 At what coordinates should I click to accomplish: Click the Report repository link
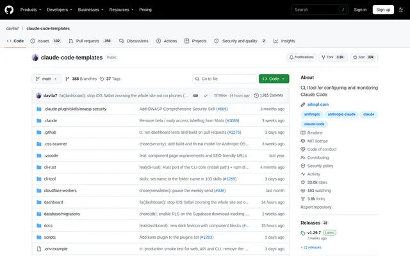click(x=316, y=207)
